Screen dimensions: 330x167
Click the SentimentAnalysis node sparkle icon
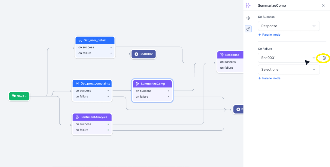click(77, 117)
